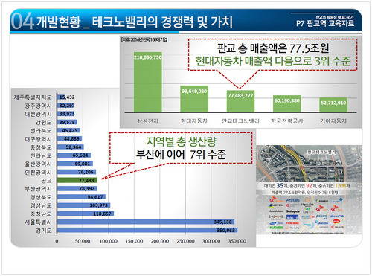Click the "강원도" region label
Screen dimensions: 372x276
[44, 123]
